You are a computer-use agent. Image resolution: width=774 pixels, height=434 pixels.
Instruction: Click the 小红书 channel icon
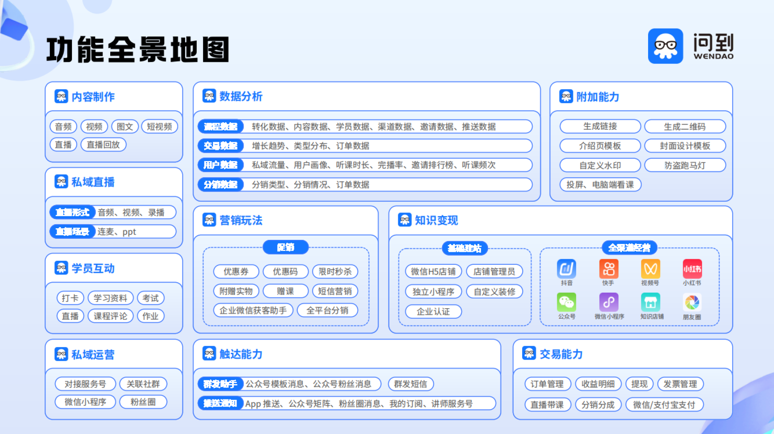coord(692,269)
